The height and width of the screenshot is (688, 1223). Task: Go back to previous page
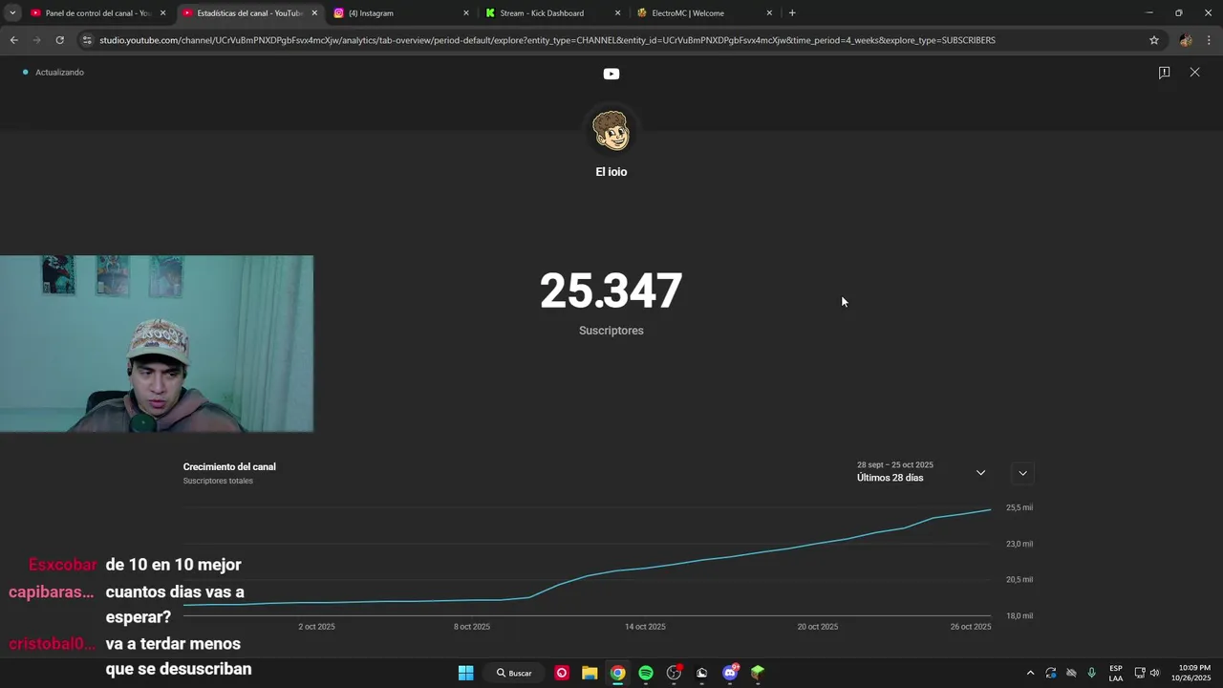[13, 40]
